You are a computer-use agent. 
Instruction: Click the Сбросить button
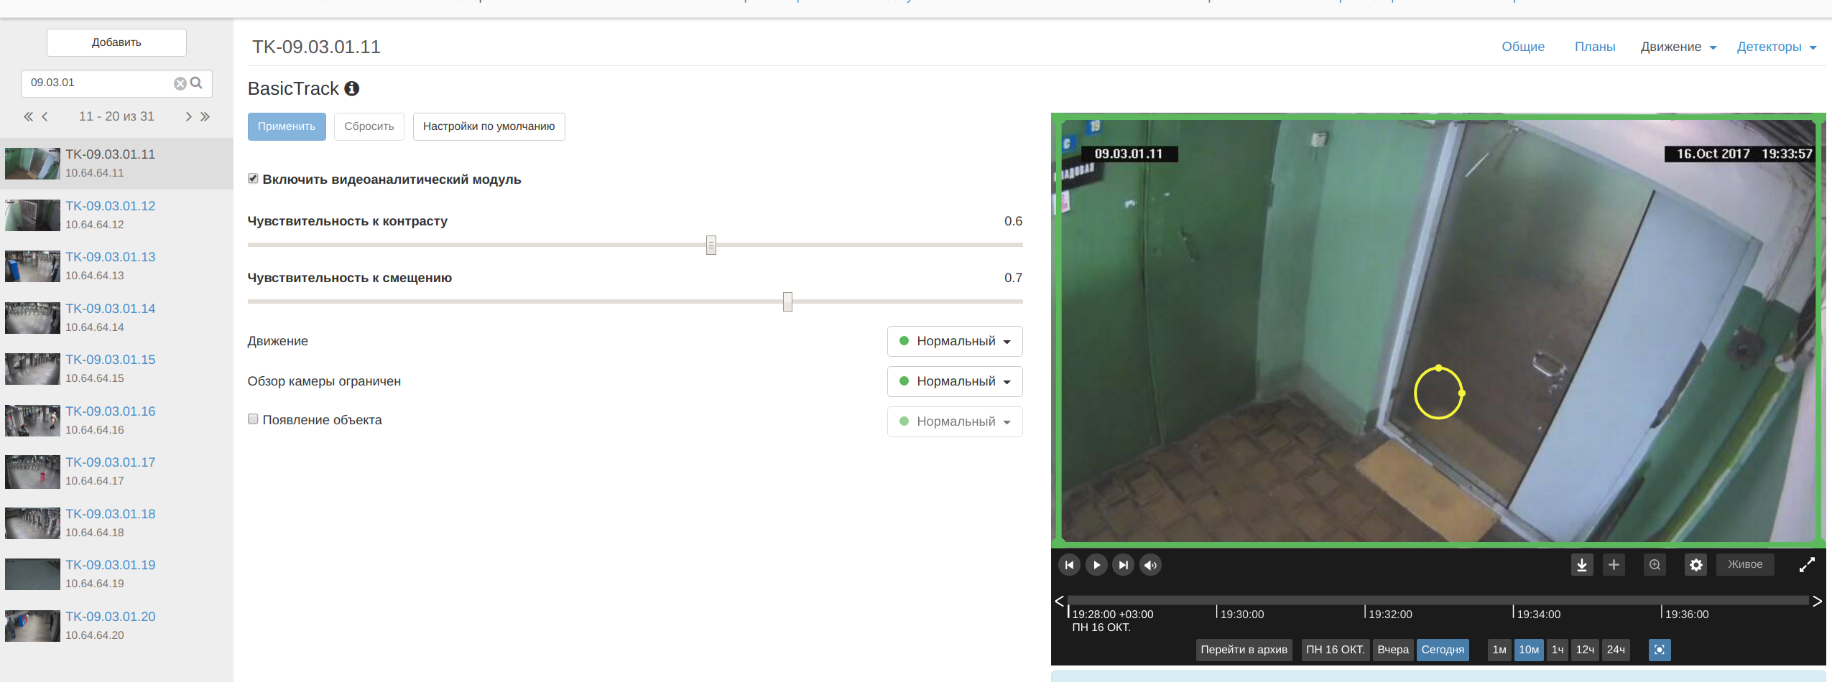tap(369, 126)
